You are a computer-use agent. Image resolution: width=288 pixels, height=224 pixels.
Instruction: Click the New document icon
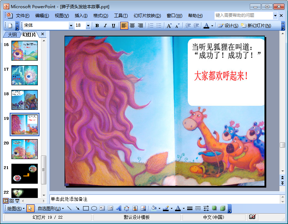point(10,26)
